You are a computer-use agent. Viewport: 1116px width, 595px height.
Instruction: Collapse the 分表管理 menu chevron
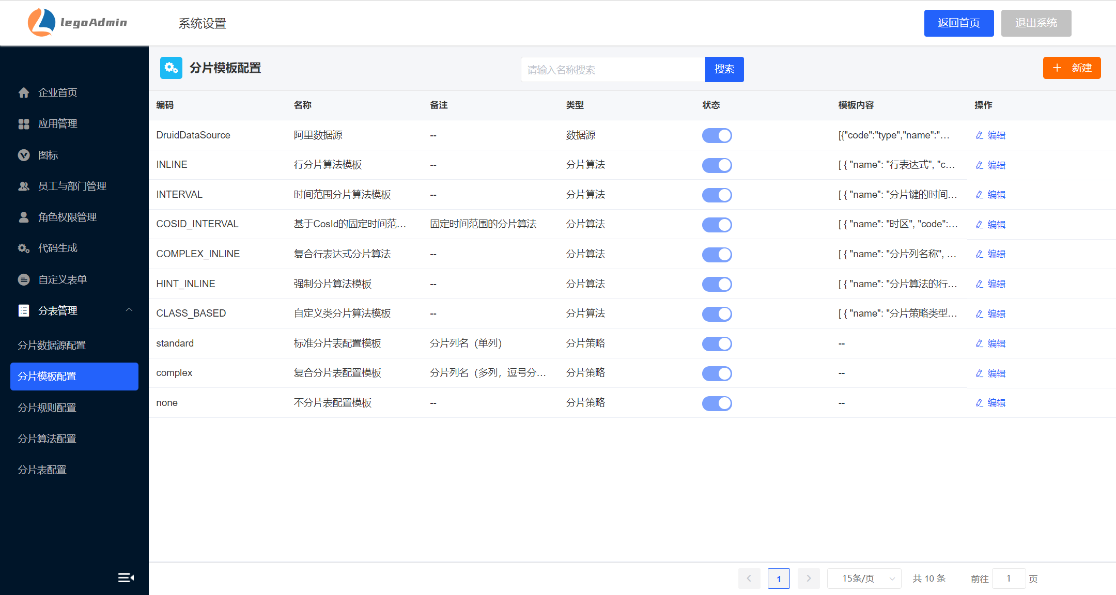(129, 310)
